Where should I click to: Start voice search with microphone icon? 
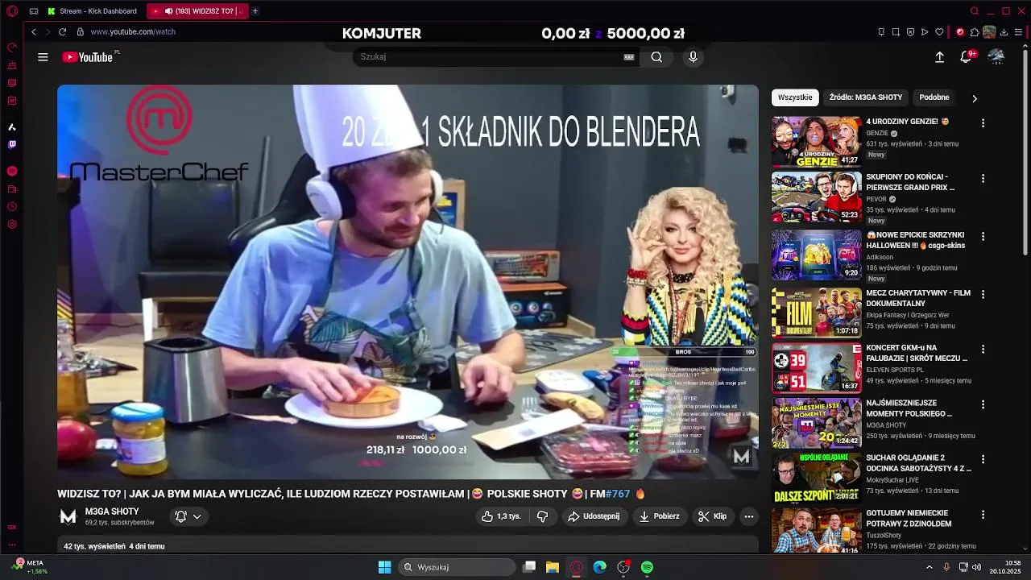point(693,57)
